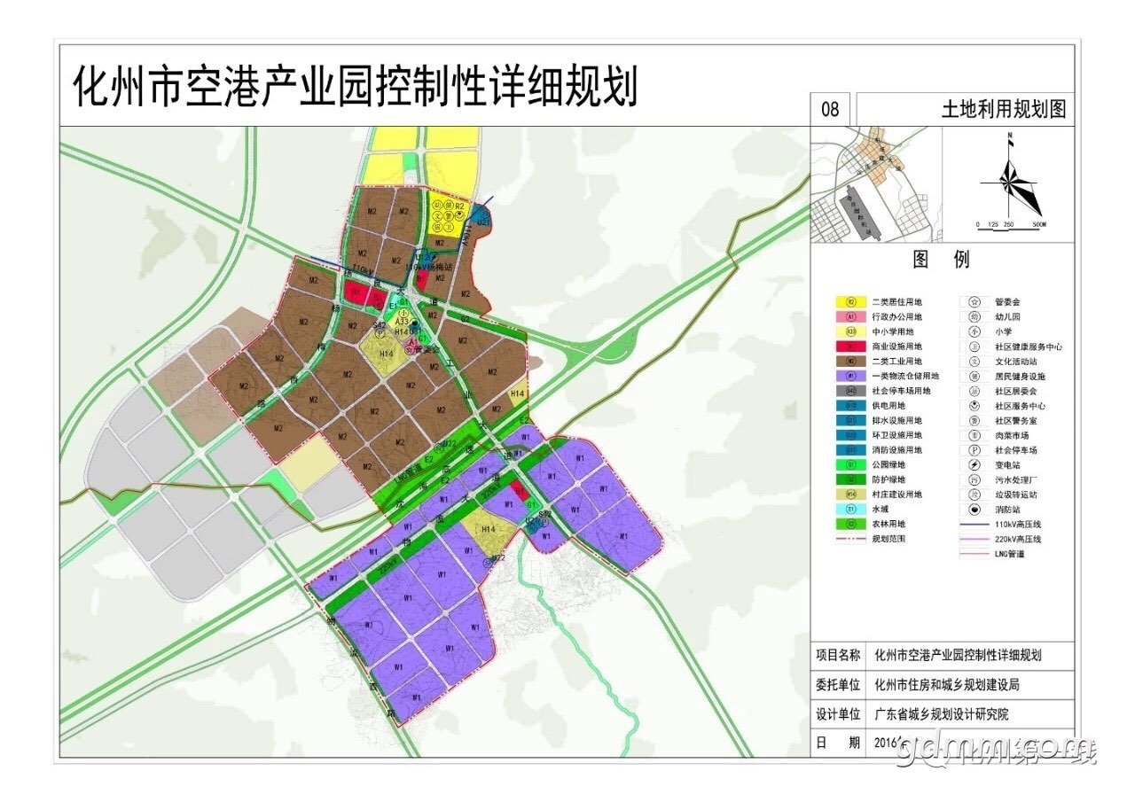The height and width of the screenshot is (802, 1135).
Task: Select the brown M2 industrial land swatch
Action: [850, 361]
